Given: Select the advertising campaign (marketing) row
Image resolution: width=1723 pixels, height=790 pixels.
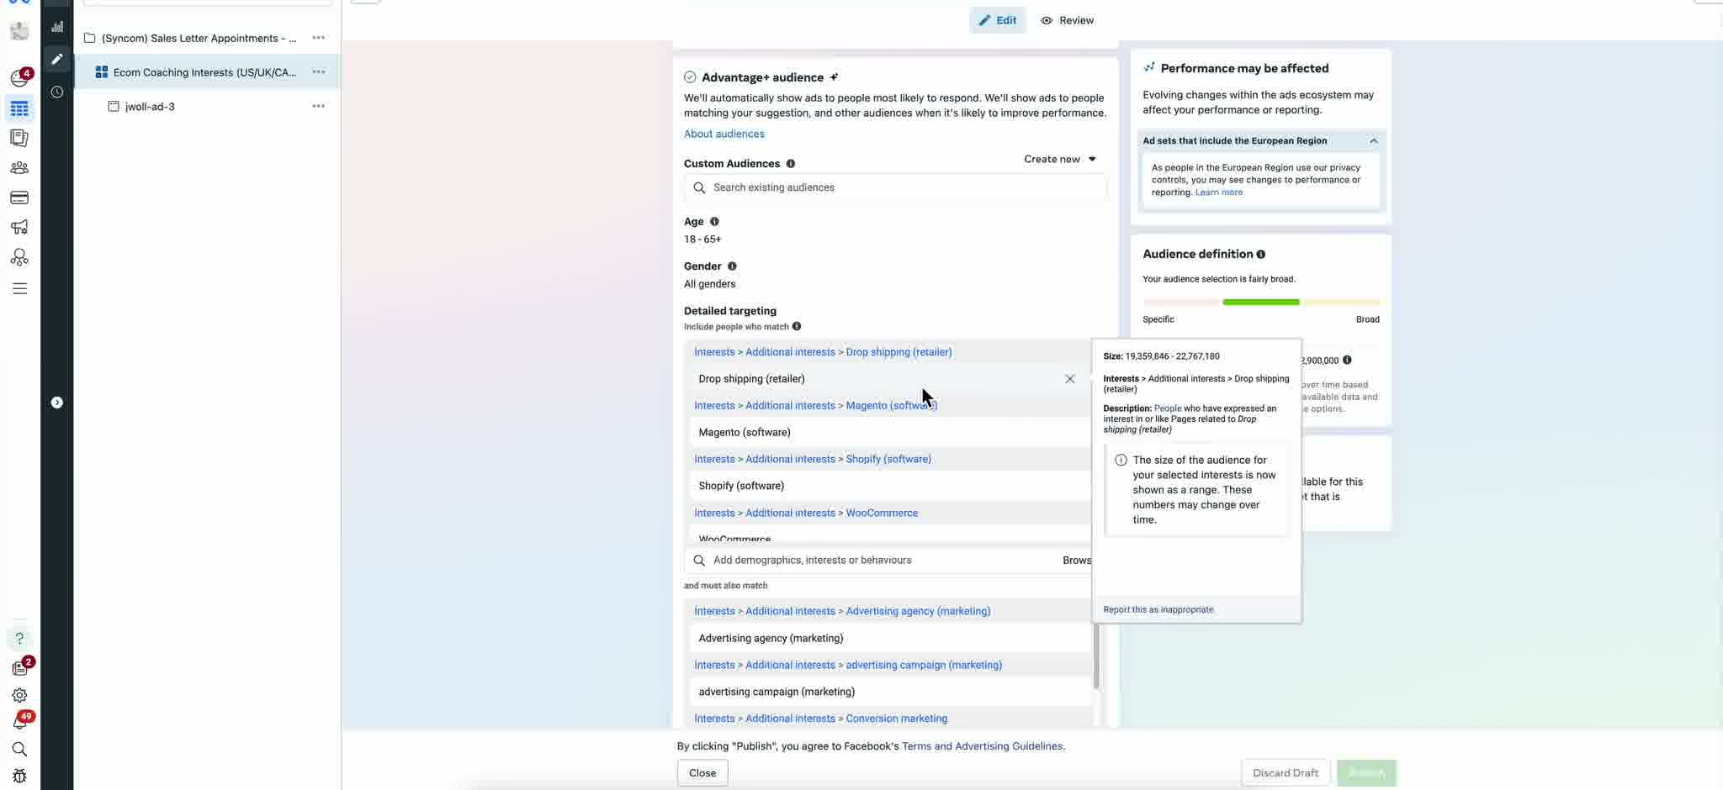Looking at the screenshot, I should (x=890, y=692).
